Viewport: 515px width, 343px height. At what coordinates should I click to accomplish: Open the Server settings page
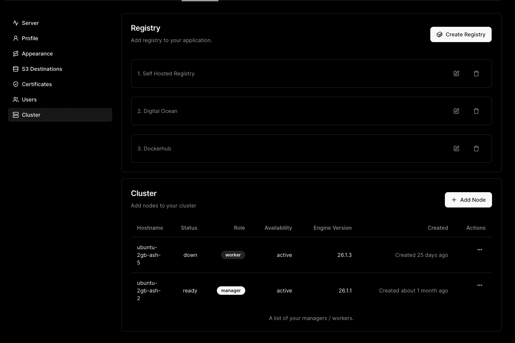click(x=60, y=23)
